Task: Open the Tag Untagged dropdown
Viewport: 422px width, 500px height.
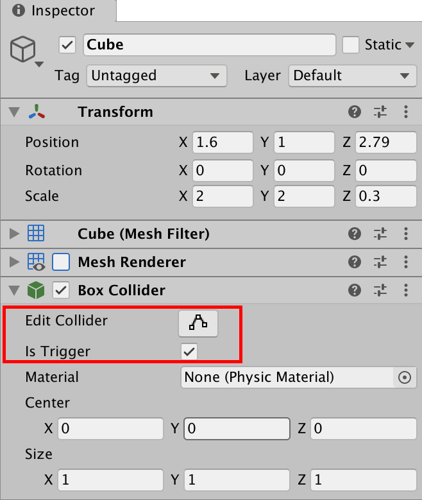Action: 156,76
